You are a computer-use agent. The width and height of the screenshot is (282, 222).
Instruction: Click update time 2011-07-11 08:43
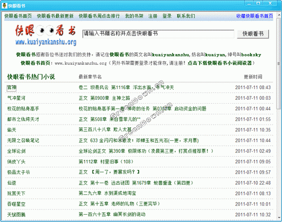[253, 87]
